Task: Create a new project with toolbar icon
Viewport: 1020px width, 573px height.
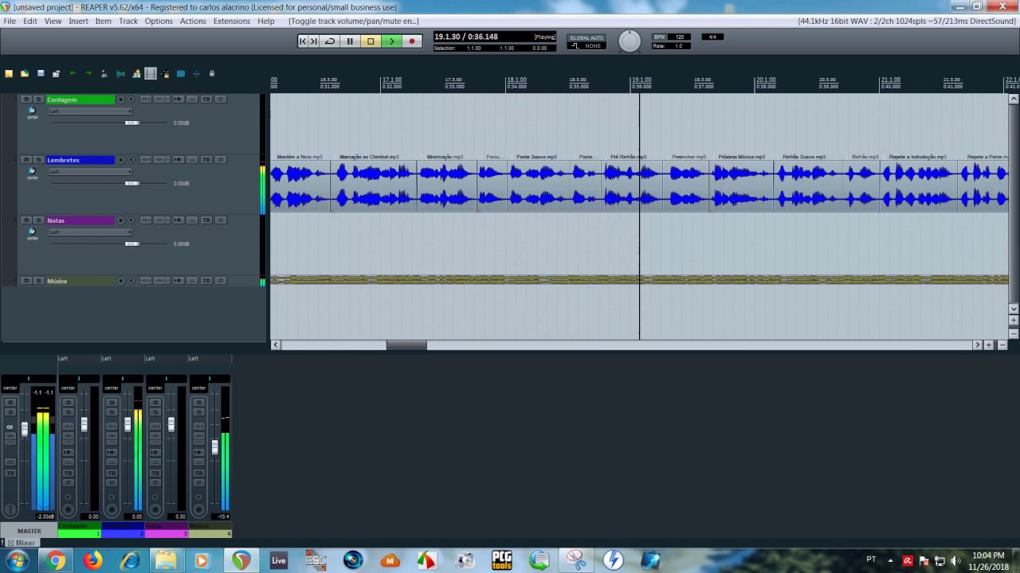Action: (9, 74)
